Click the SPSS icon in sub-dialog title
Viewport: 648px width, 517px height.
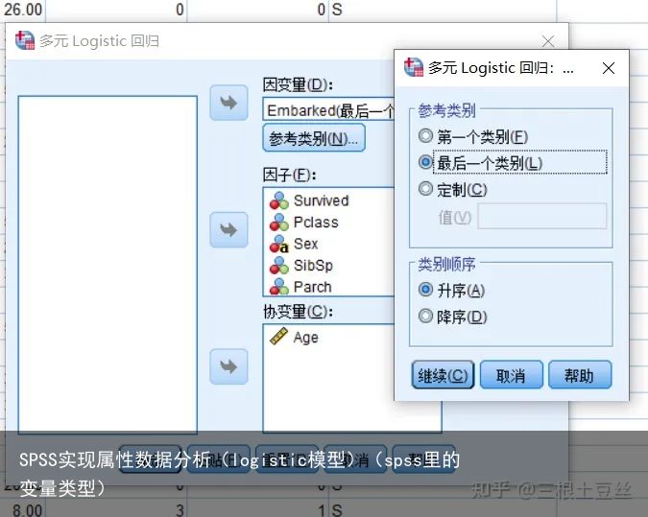pos(414,67)
